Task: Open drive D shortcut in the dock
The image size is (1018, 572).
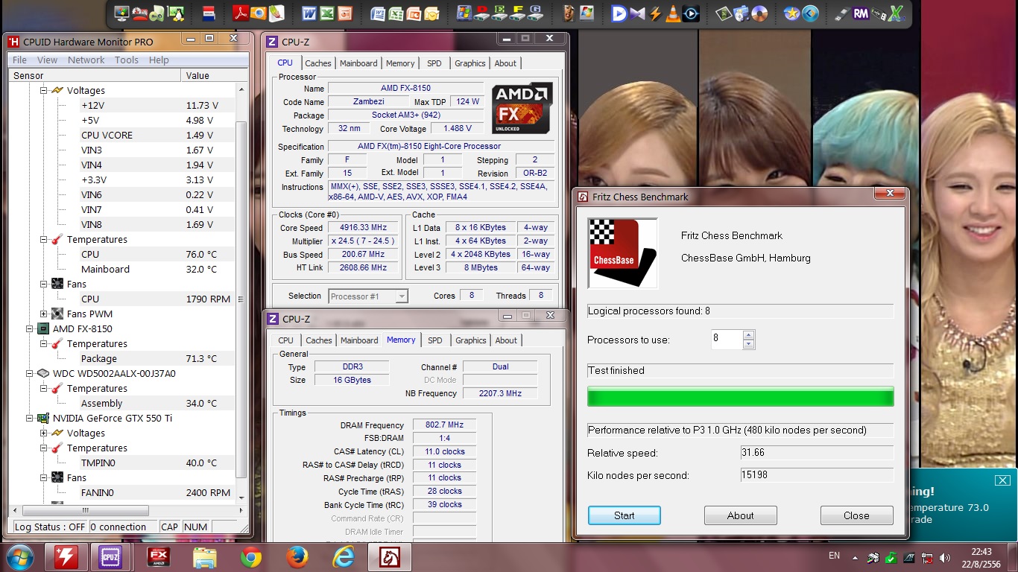Action: pos(482,13)
